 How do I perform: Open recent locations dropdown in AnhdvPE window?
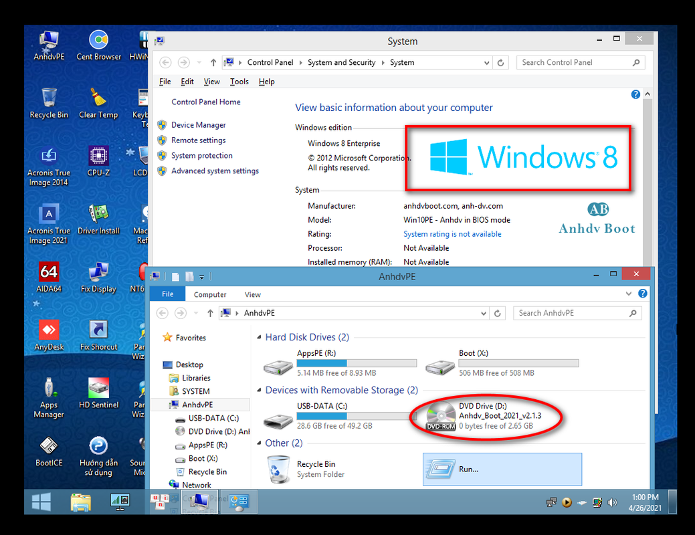(x=196, y=313)
